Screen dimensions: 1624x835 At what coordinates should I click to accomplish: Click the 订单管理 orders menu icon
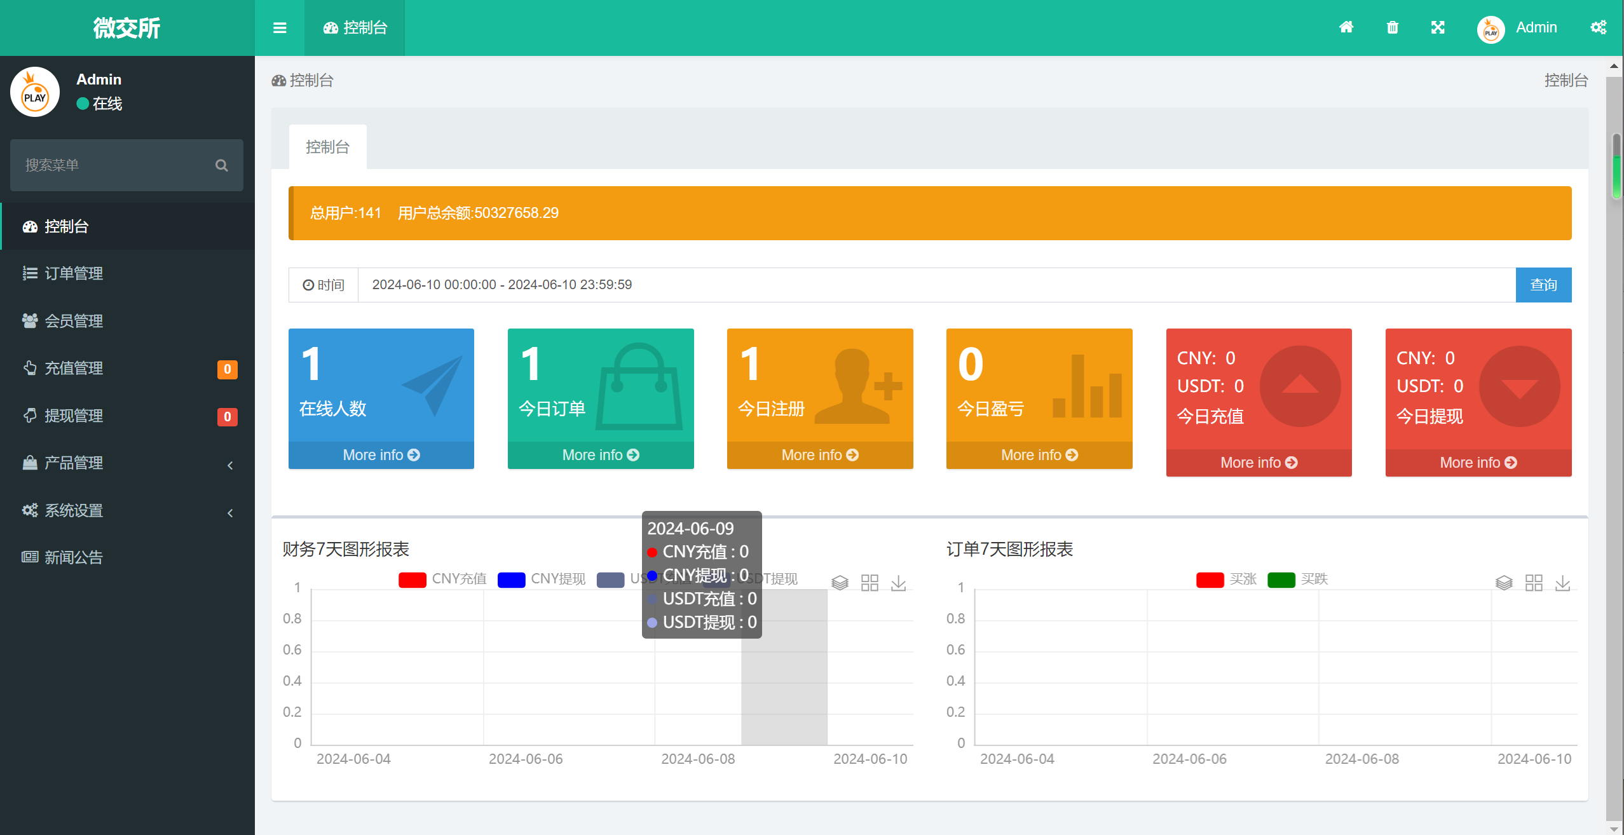click(29, 273)
